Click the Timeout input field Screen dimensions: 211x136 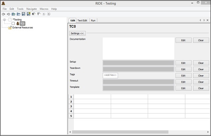point(139,82)
